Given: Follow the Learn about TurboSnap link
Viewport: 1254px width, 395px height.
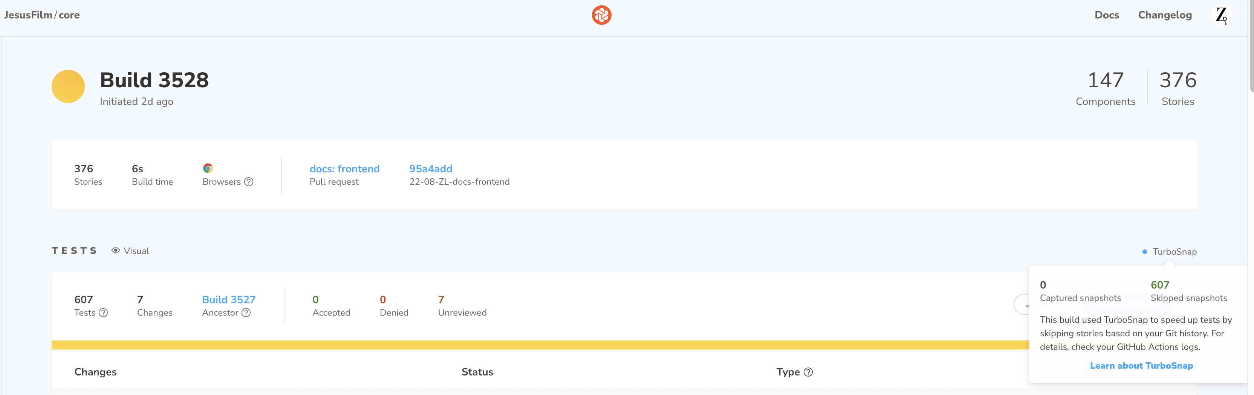Looking at the screenshot, I should click(1141, 366).
